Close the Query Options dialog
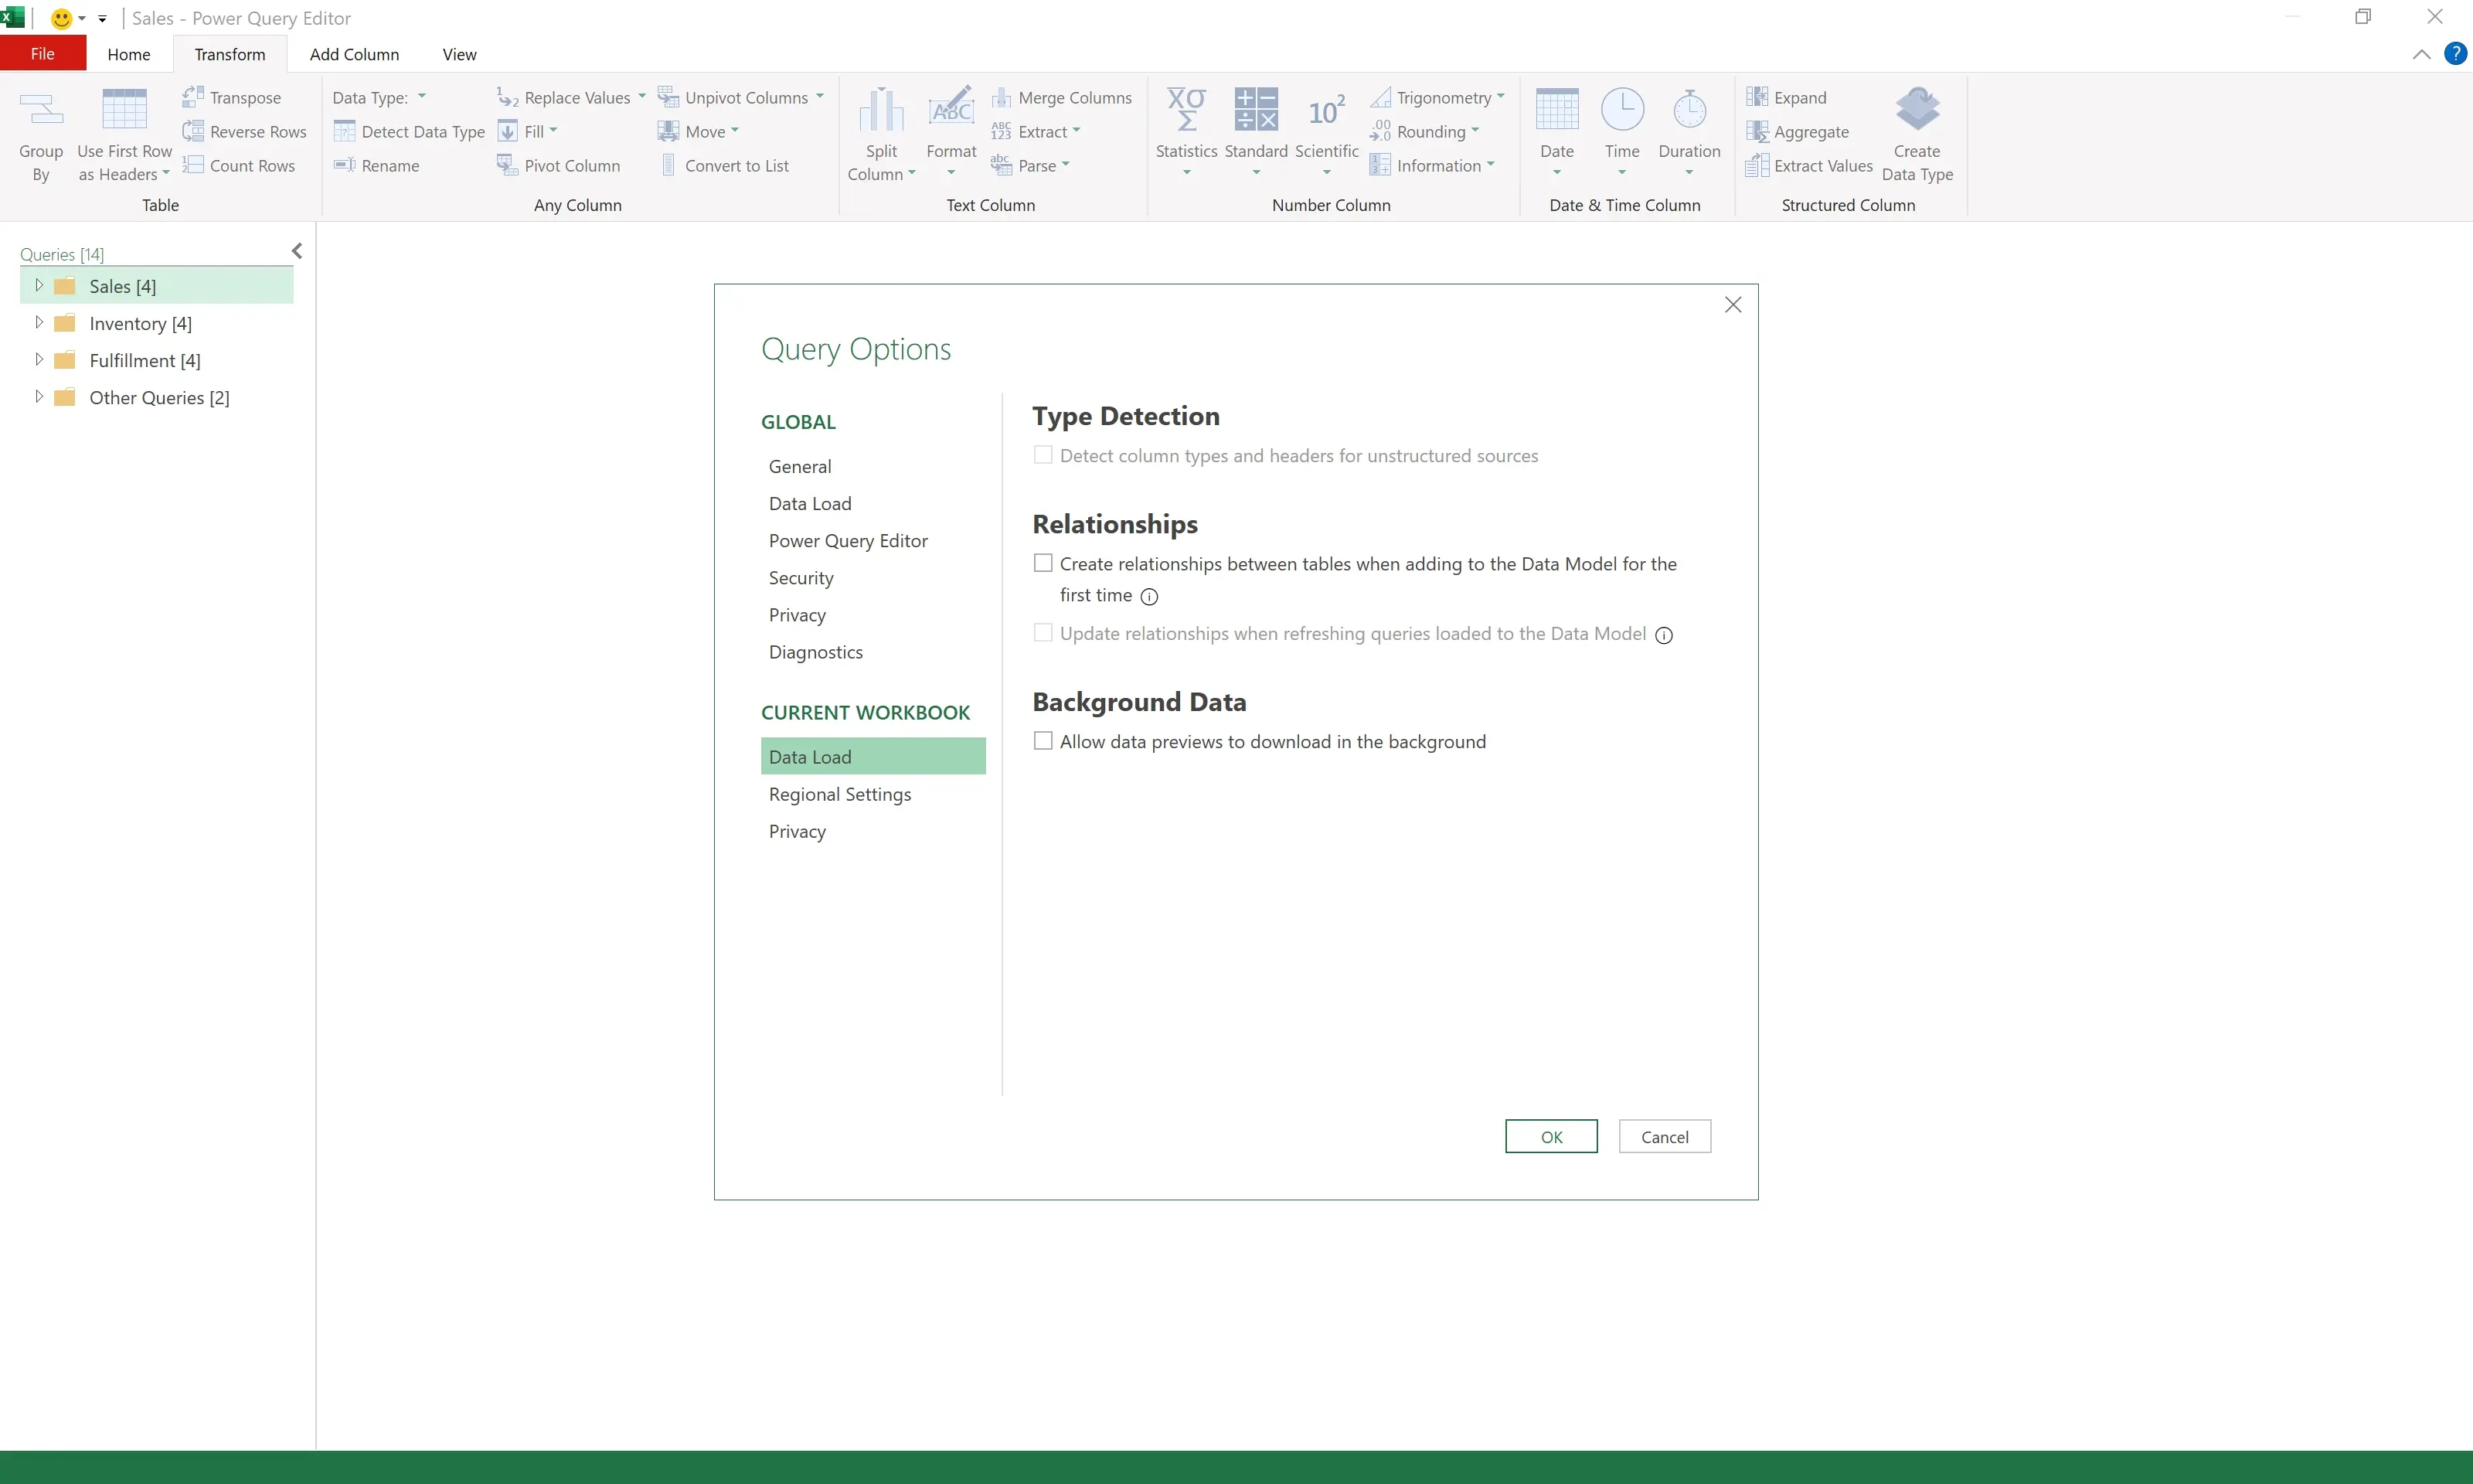Screen dimensions: 2473x1484 pyautogui.click(x=1733, y=305)
